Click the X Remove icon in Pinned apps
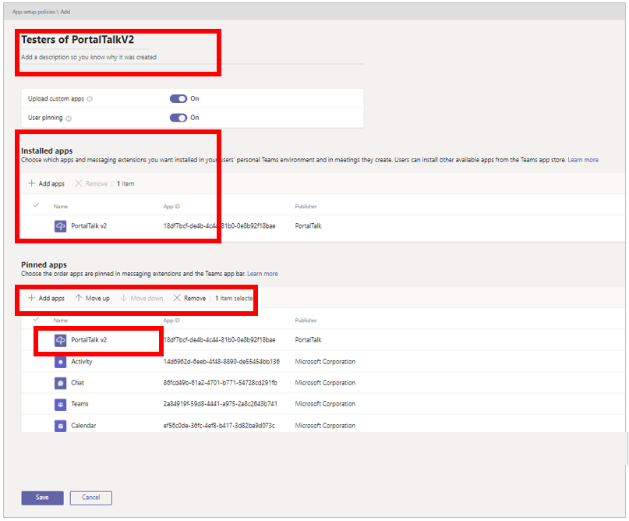Viewport: 629px width, 521px height. pyautogui.click(x=176, y=298)
